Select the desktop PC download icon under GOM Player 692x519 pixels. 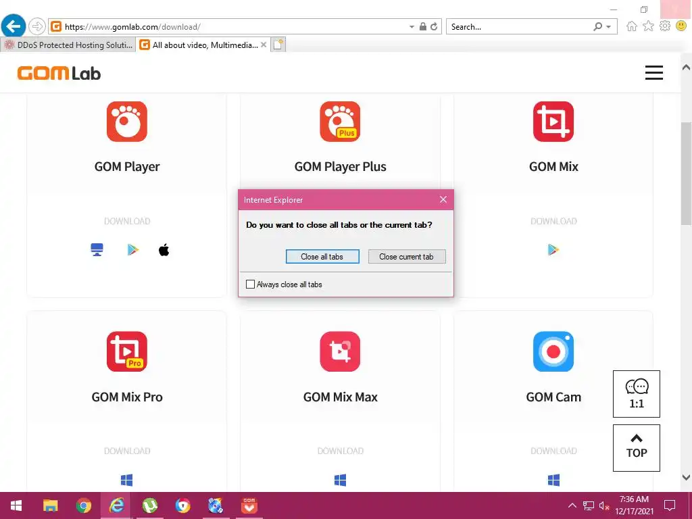pyautogui.click(x=97, y=250)
